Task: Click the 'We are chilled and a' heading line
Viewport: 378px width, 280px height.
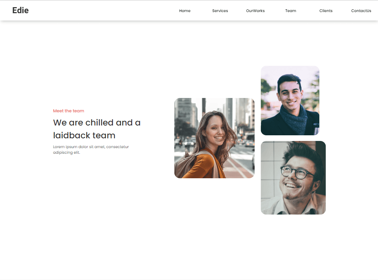Action: [x=97, y=122]
